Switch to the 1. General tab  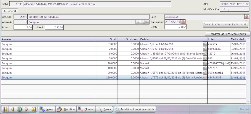(x=10, y=11)
